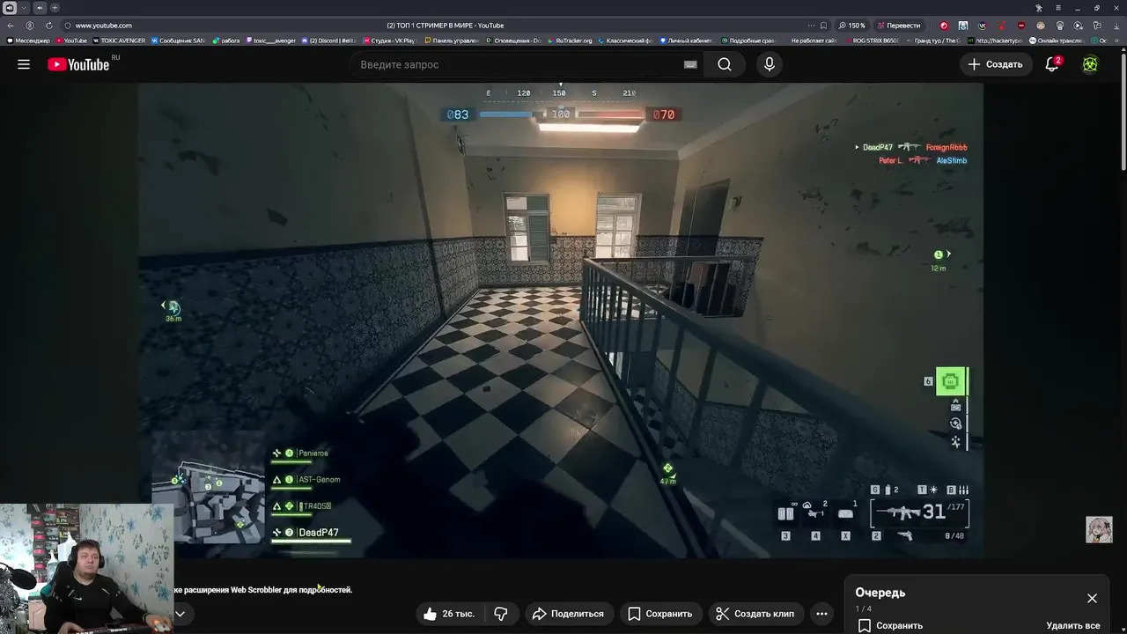The width and height of the screenshot is (1127, 634).
Task: Click the 'Поделиться' share button
Action: coord(568,614)
